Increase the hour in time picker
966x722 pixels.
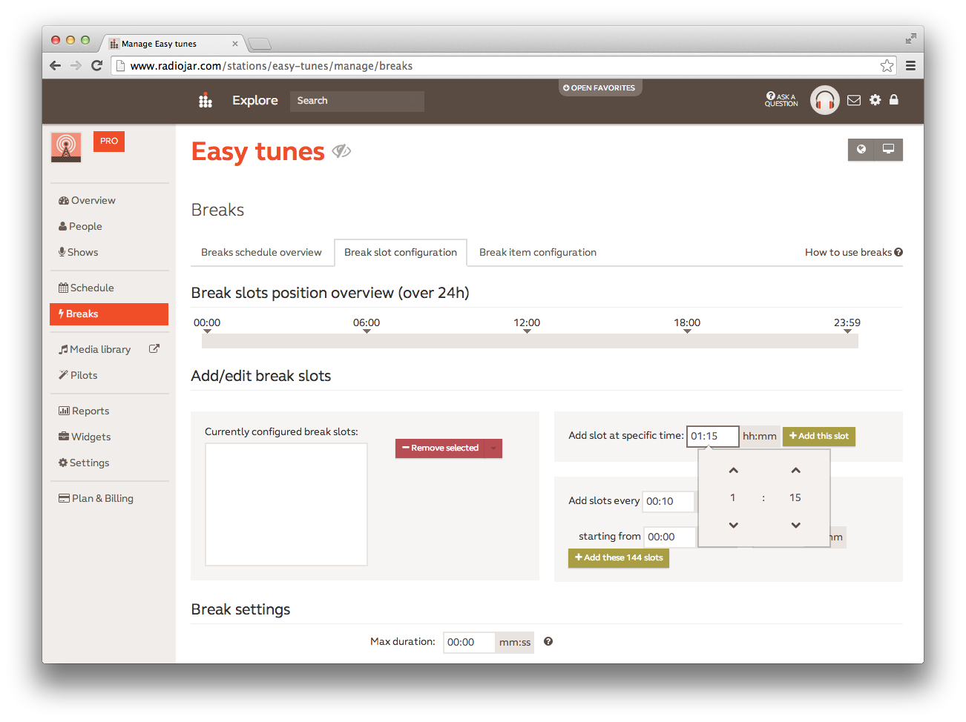[733, 471]
